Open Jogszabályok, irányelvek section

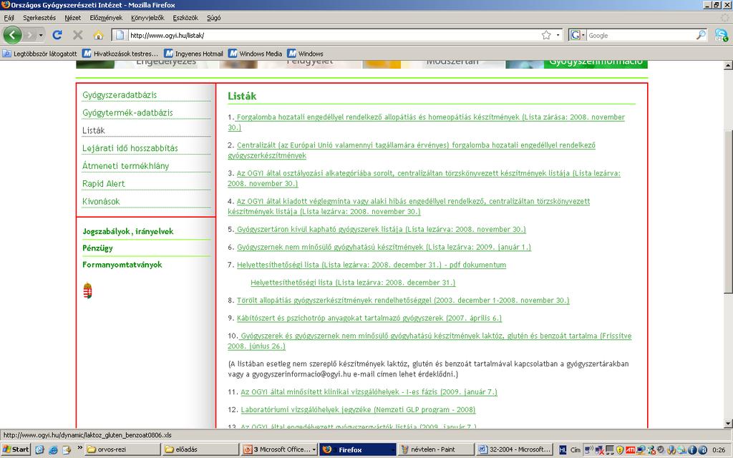tap(128, 231)
